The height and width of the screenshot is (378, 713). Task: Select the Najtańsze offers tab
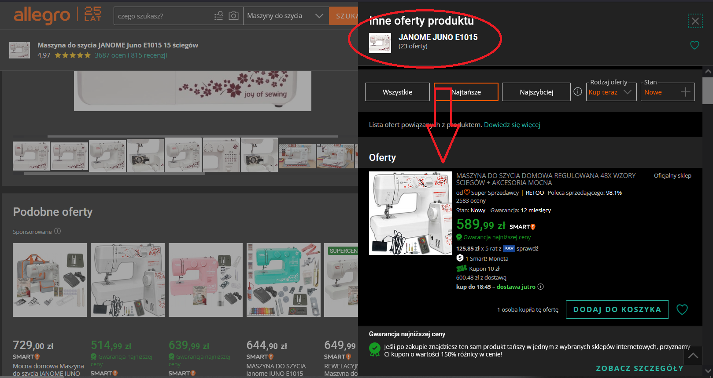466,92
